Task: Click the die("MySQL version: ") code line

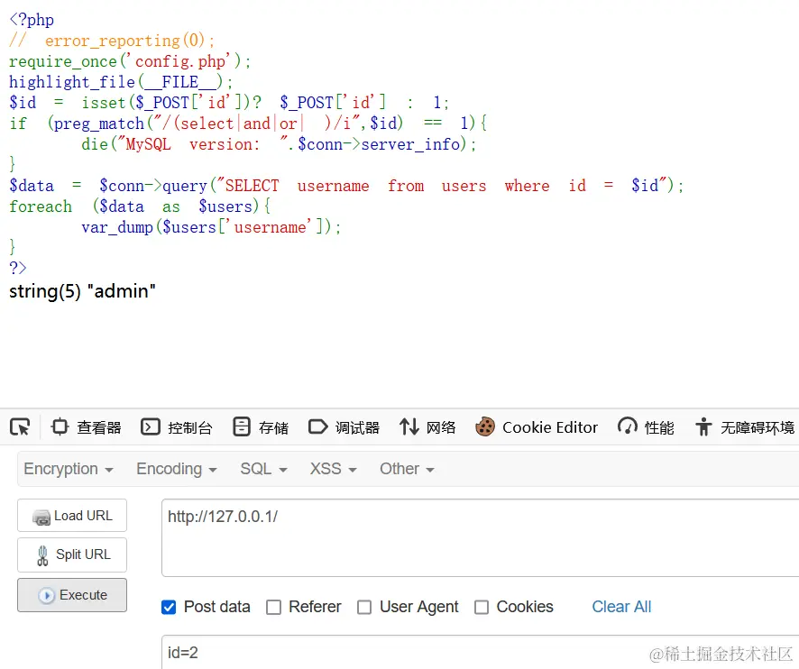Action: pyautogui.click(x=279, y=144)
